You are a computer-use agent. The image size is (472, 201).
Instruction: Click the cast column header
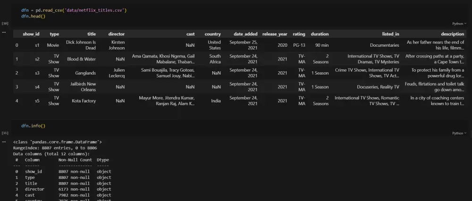pyautogui.click(x=190, y=34)
